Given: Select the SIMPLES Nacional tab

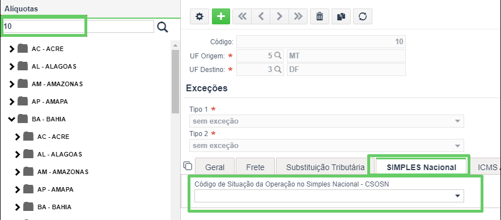Looking at the screenshot, I should 422,167.
